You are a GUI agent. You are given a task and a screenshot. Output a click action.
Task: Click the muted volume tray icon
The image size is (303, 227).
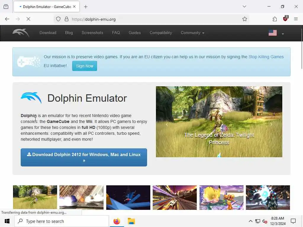265,221
